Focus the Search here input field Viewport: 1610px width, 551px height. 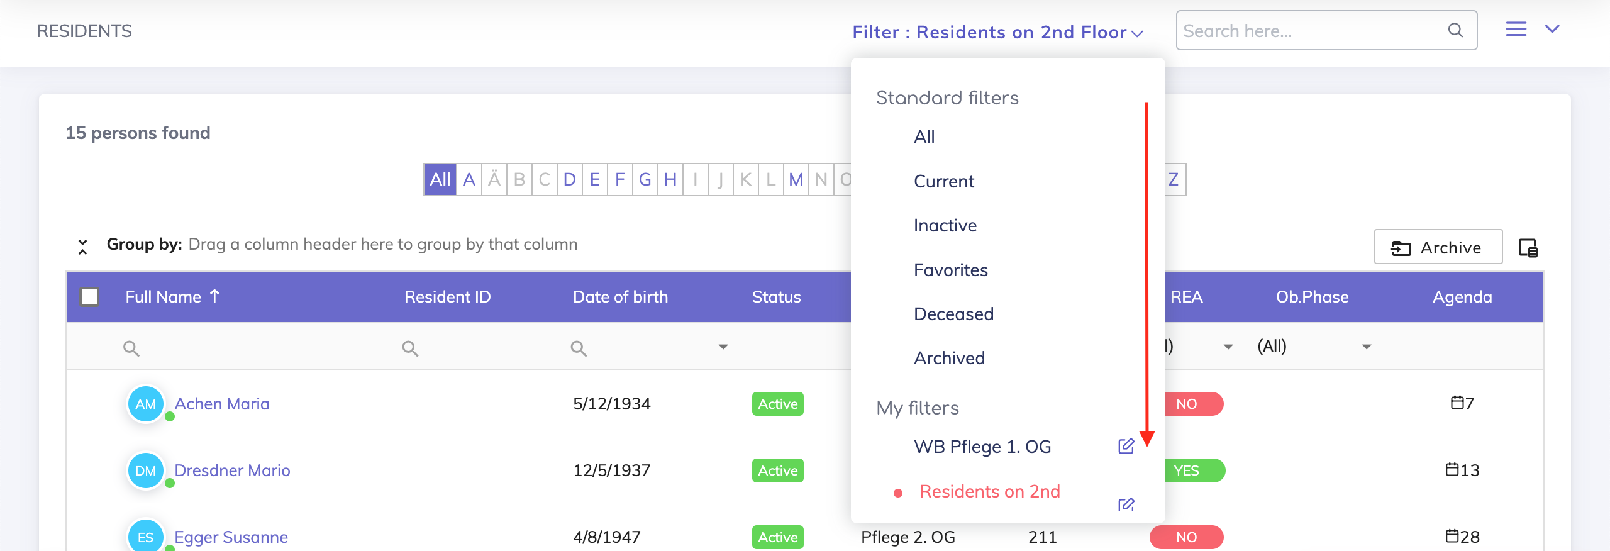point(1311,31)
